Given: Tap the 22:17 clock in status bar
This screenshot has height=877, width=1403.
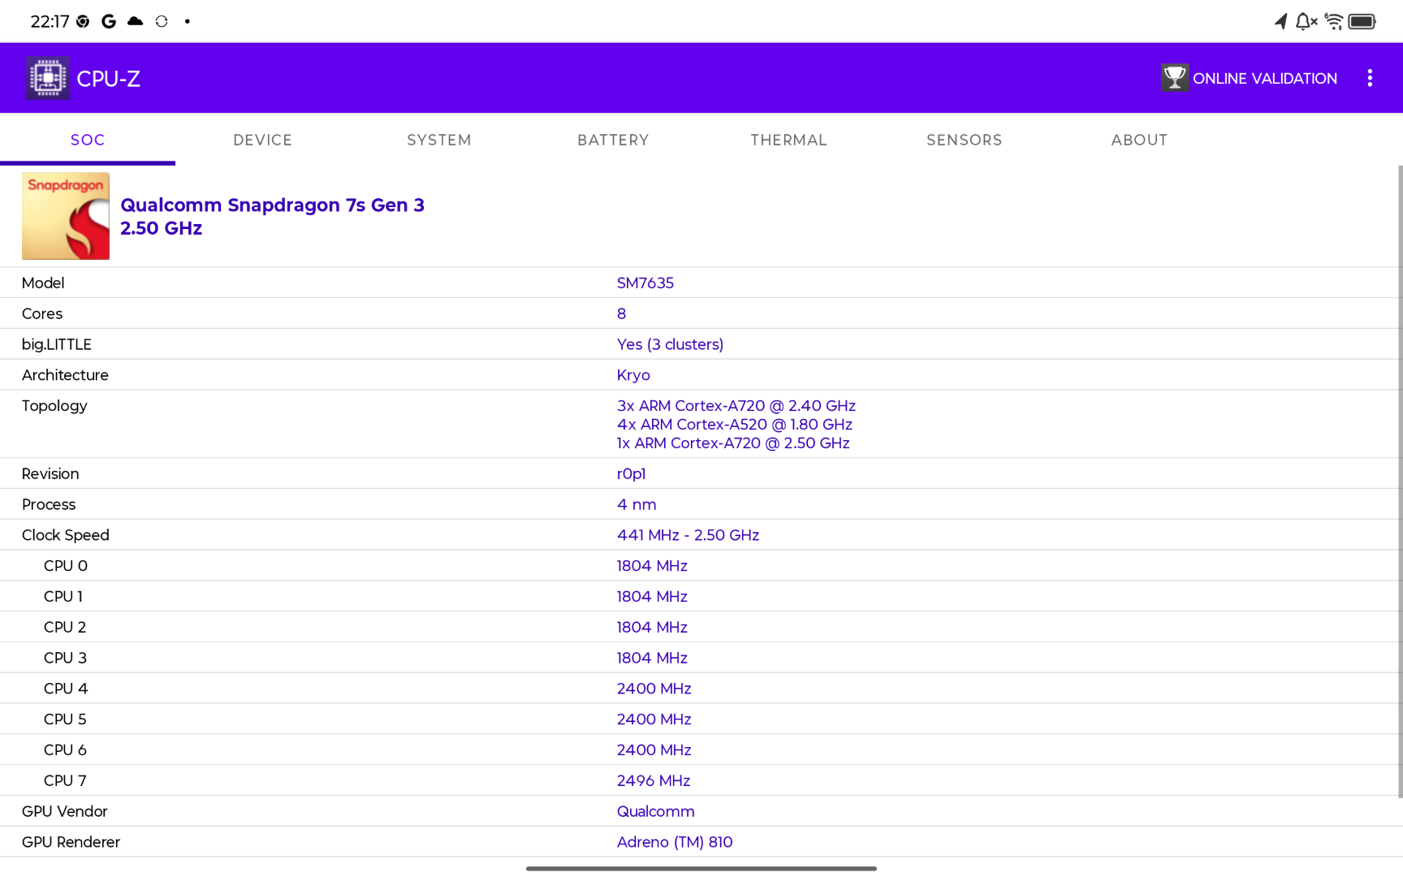Looking at the screenshot, I should click(50, 22).
